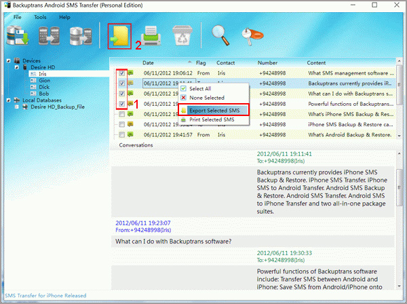Click the Devices icon in the tree
The image size is (407, 304).
[17, 61]
